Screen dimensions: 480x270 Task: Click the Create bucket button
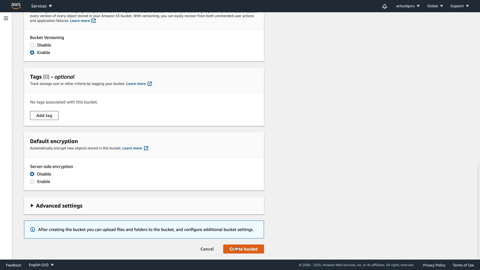pyautogui.click(x=243, y=249)
